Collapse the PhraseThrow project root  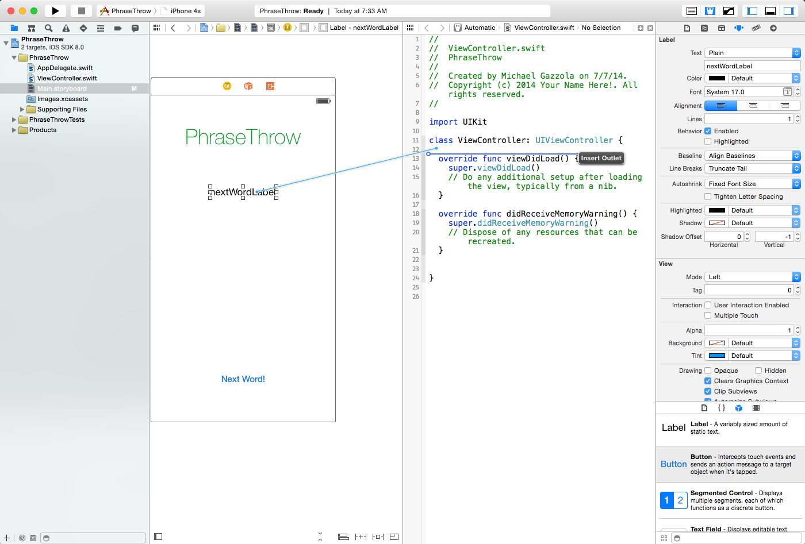6,43
